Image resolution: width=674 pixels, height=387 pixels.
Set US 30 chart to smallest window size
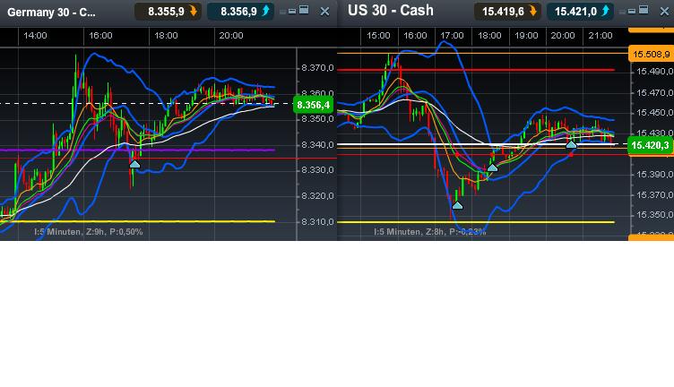[x=622, y=12]
